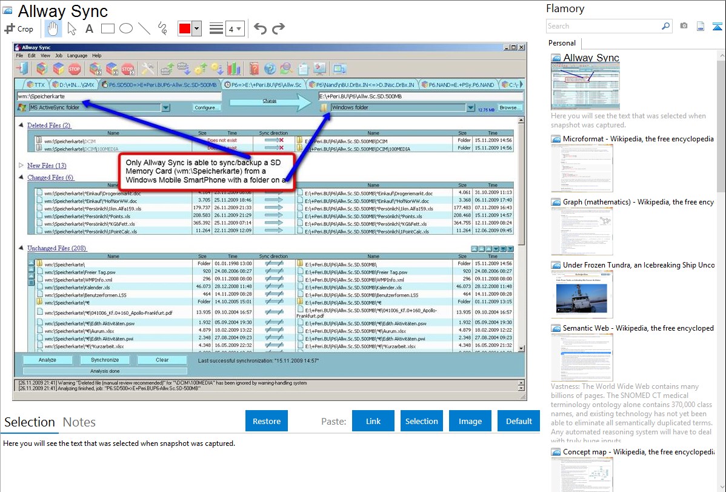Open the Help menu in Allway Sync
Screen dimensions: 726x492
tap(97, 56)
